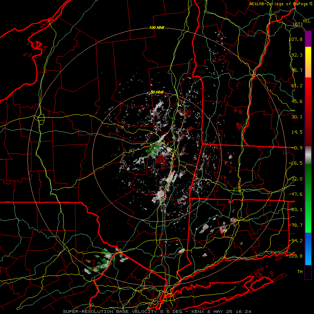Click the -94.2 legend value
The image size is (314, 314).
(x=296, y=241)
